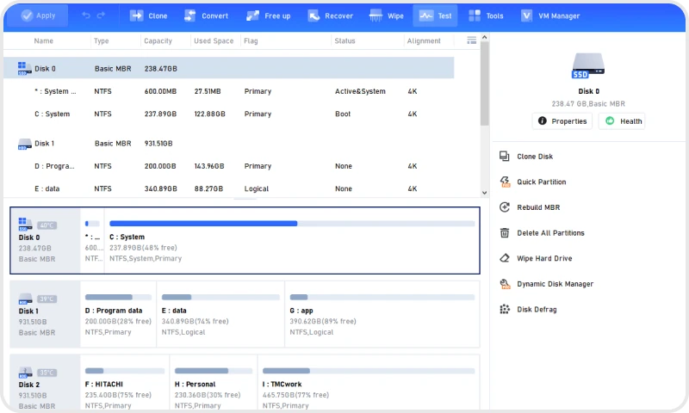The width and height of the screenshot is (689, 413).
Task: Click the Apply button
Action: point(39,15)
